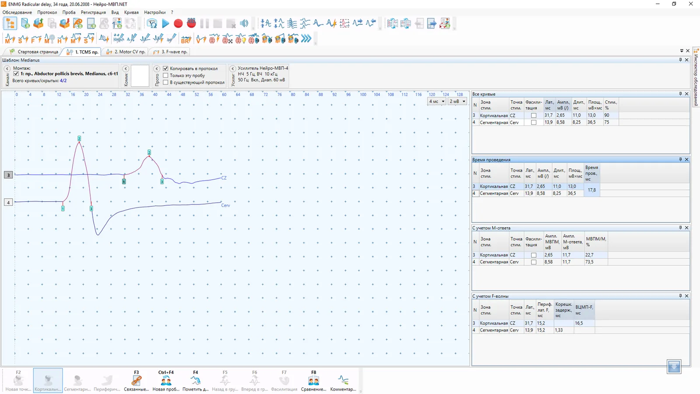Open the 4 мс time scale dropdown
Viewport: 700px width, 394px height.
[437, 101]
